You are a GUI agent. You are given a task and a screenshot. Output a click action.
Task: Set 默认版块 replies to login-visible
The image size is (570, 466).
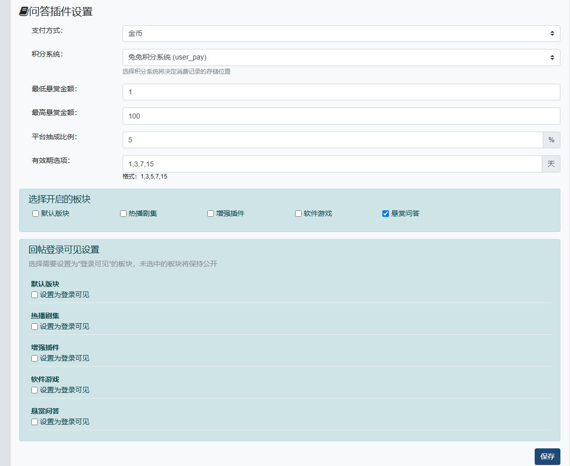35,295
